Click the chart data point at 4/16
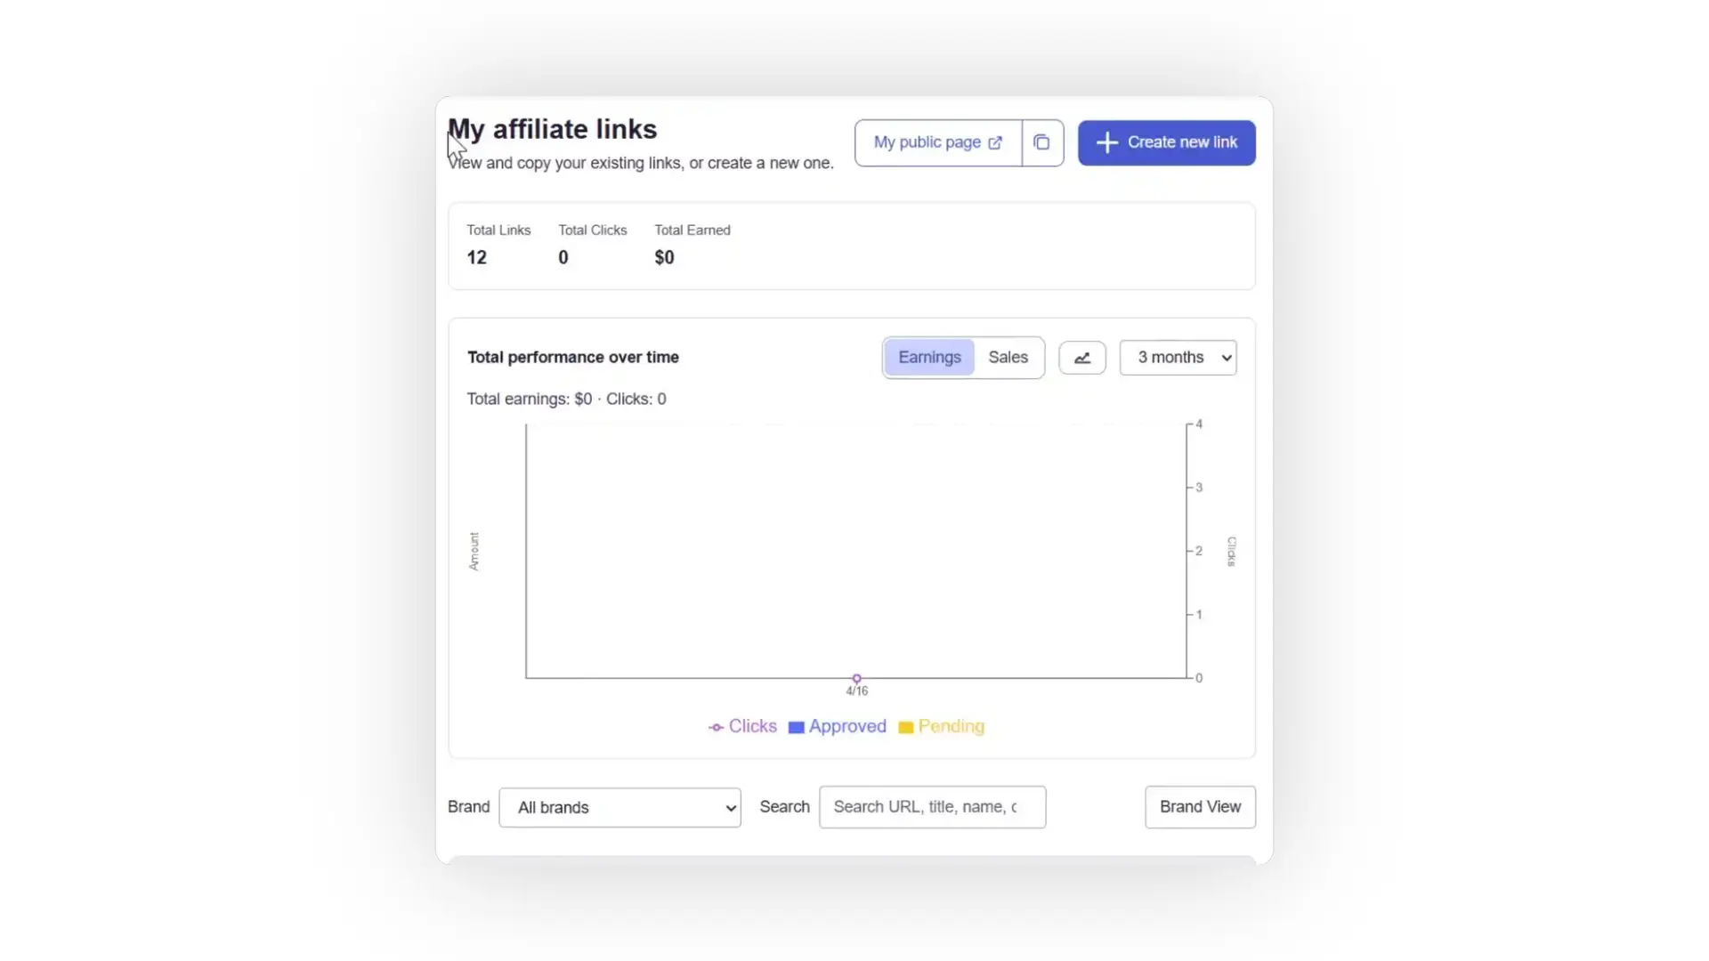This screenshot has width=1709, height=961. [855, 677]
